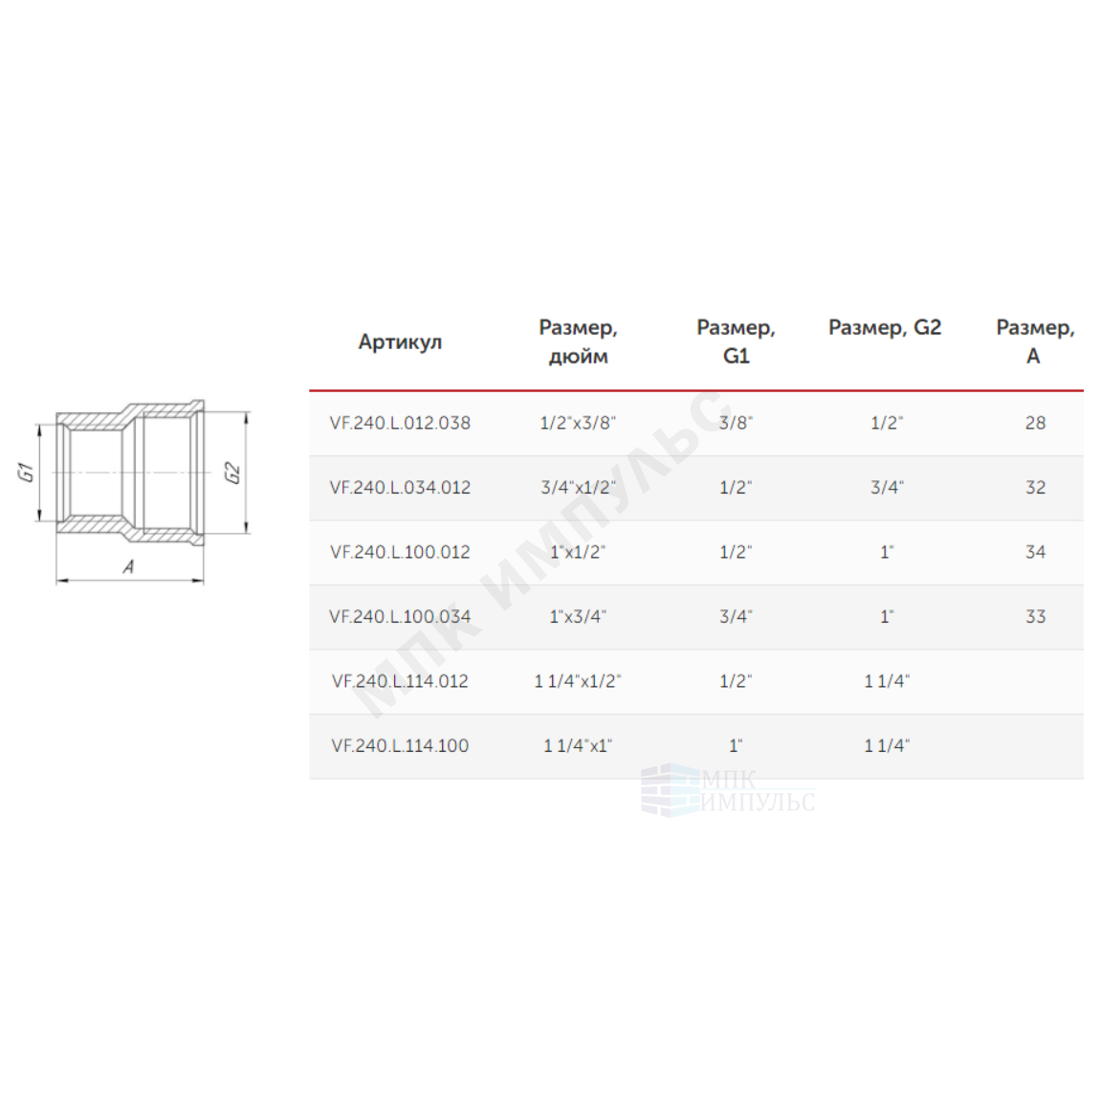
Task: Click the A value 28 cell
Action: 1036,423
